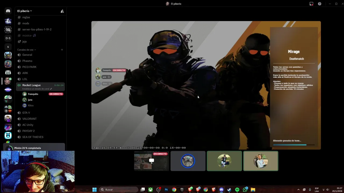Image resolution: width=344 pixels, height=193 pixels.
Task: Open microphone tray icon
Action: click(x=310, y=190)
